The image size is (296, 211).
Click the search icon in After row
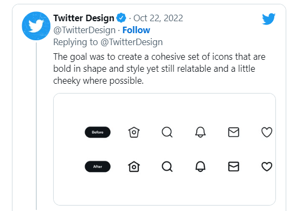(x=167, y=166)
